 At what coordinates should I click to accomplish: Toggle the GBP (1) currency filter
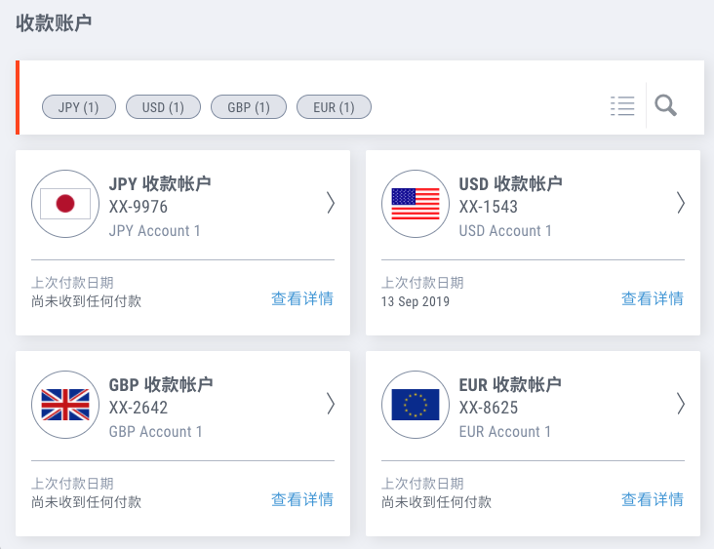pos(249,107)
